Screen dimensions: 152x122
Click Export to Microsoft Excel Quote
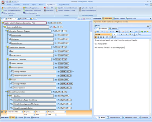(x=66, y=8)
